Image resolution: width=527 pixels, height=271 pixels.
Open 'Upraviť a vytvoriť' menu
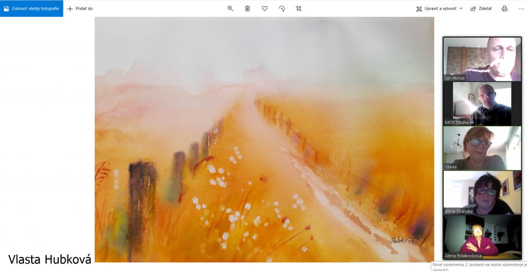point(440,9)
